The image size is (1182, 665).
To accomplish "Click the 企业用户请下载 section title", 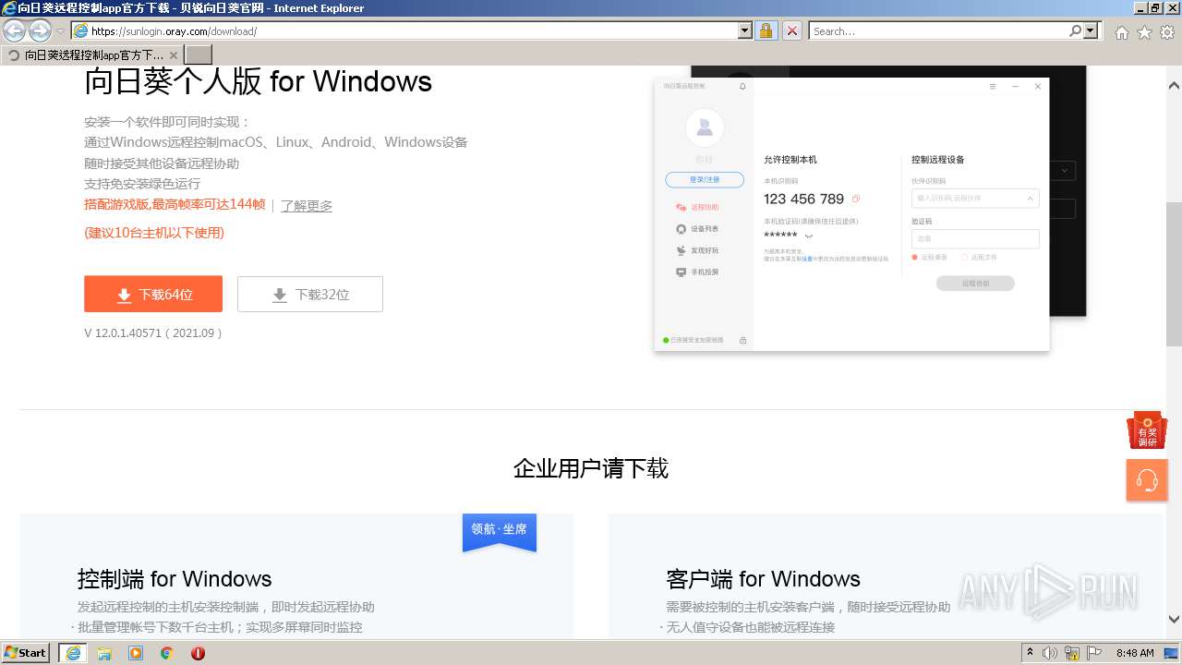I will [591, 468].
